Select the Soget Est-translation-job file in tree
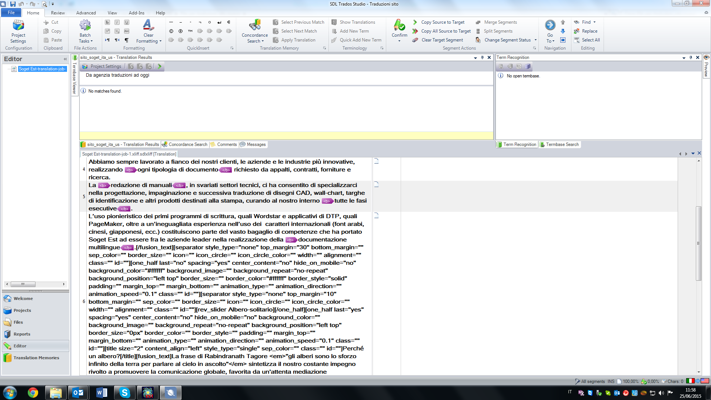 pyautogui.click(x=42, y=69)
